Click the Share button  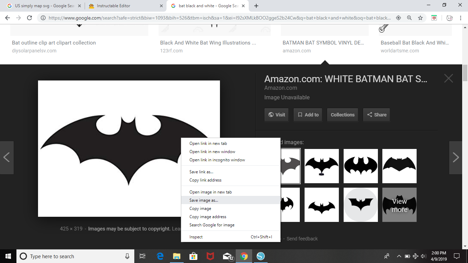(377, 115)
